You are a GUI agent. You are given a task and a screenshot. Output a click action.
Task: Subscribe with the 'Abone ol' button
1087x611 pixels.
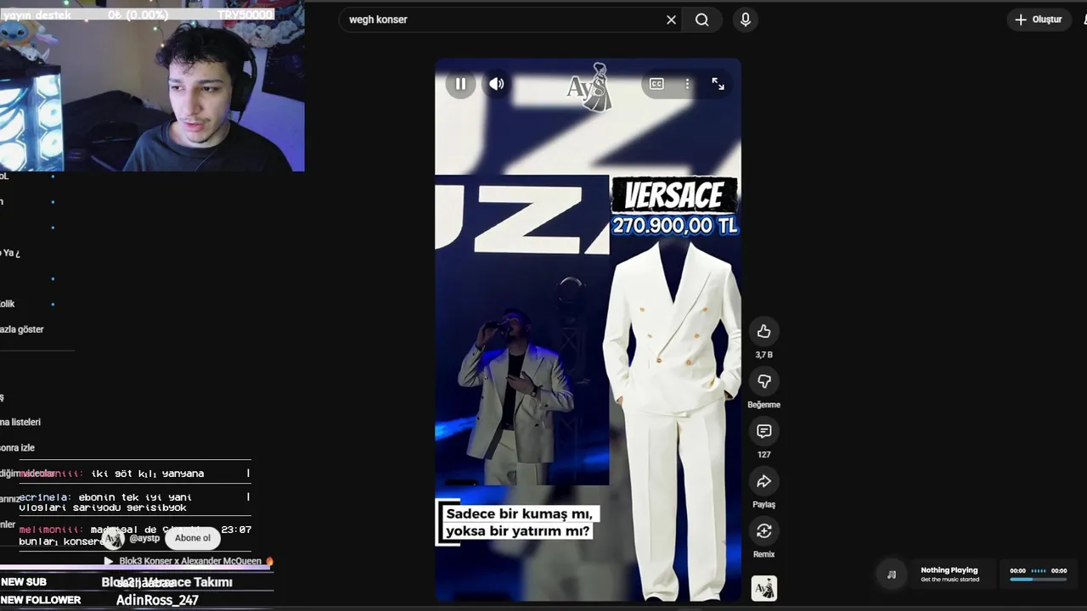(193, 538)
